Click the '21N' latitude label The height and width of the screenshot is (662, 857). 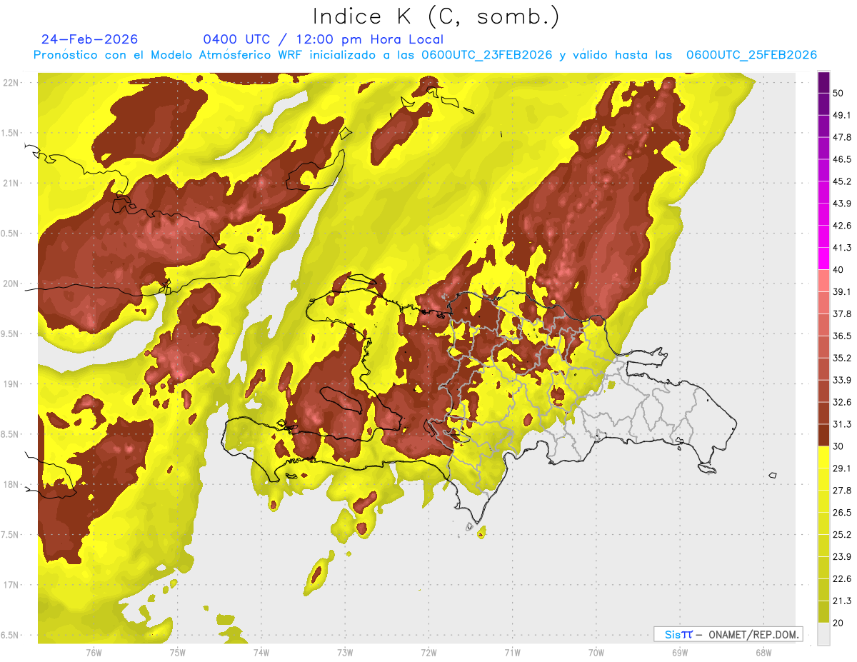[x=11, y=183]
